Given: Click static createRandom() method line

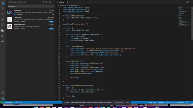Looking at the screenshot, I should 76,47.
